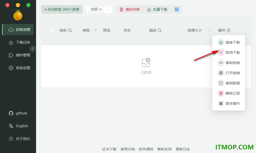Click the red close window dot
Screen dimensions: 256x153
pyautogui.click(x=7, y=5)
